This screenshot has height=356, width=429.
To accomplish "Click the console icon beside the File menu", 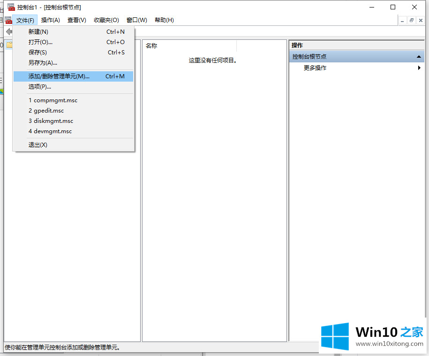I will 8,20.
